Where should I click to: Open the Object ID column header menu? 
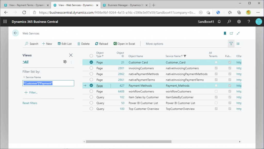pos(120,54)
